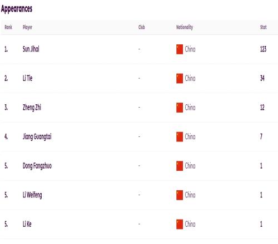Click the Stat column header
Viewport: 278px width, 244px height.
tap(264, 27)
